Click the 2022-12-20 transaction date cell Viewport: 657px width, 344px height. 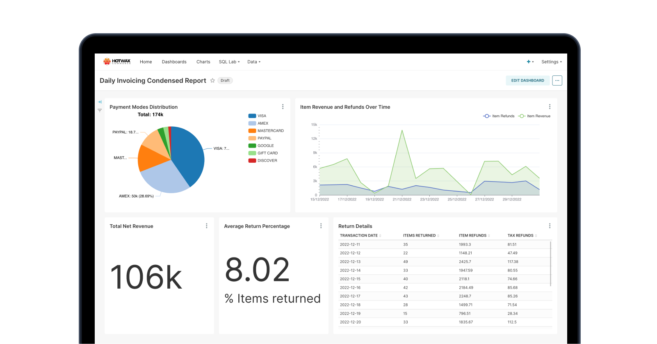tap(350, 322)
